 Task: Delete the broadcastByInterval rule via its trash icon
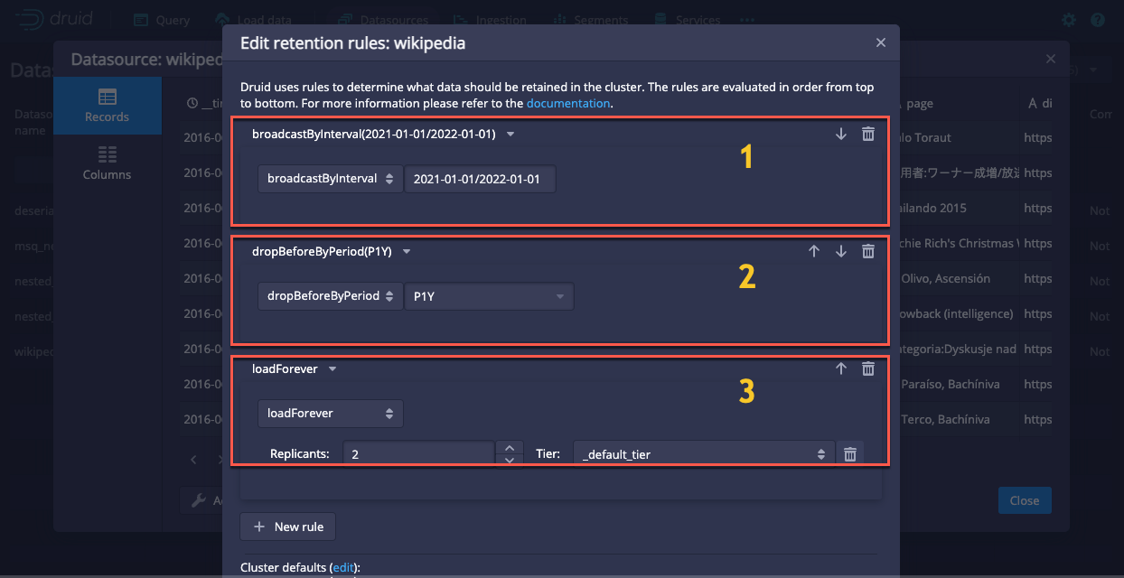pyautogui.click(x=867, y=133)
